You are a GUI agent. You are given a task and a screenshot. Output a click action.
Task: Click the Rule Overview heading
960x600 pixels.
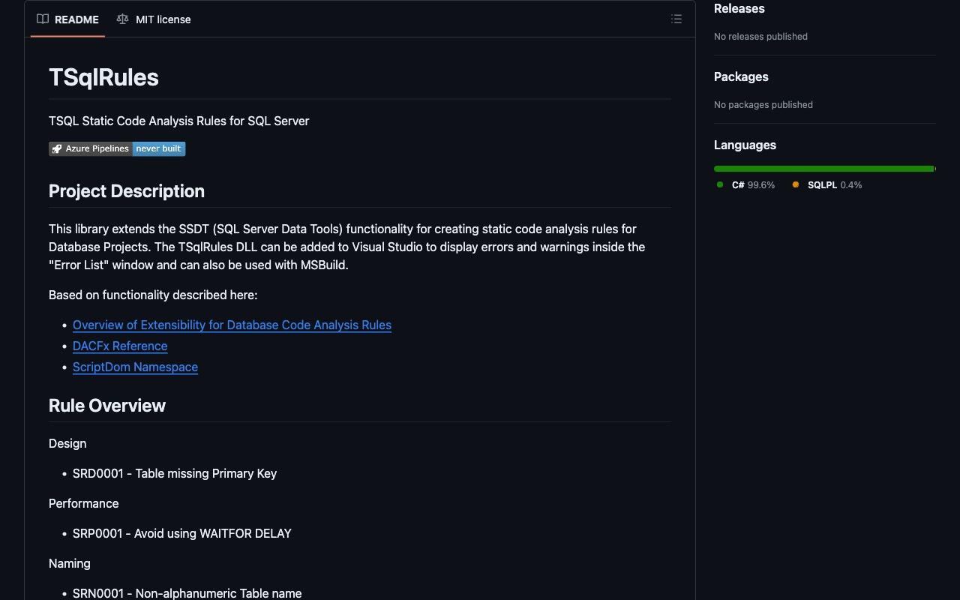(107, 406)
